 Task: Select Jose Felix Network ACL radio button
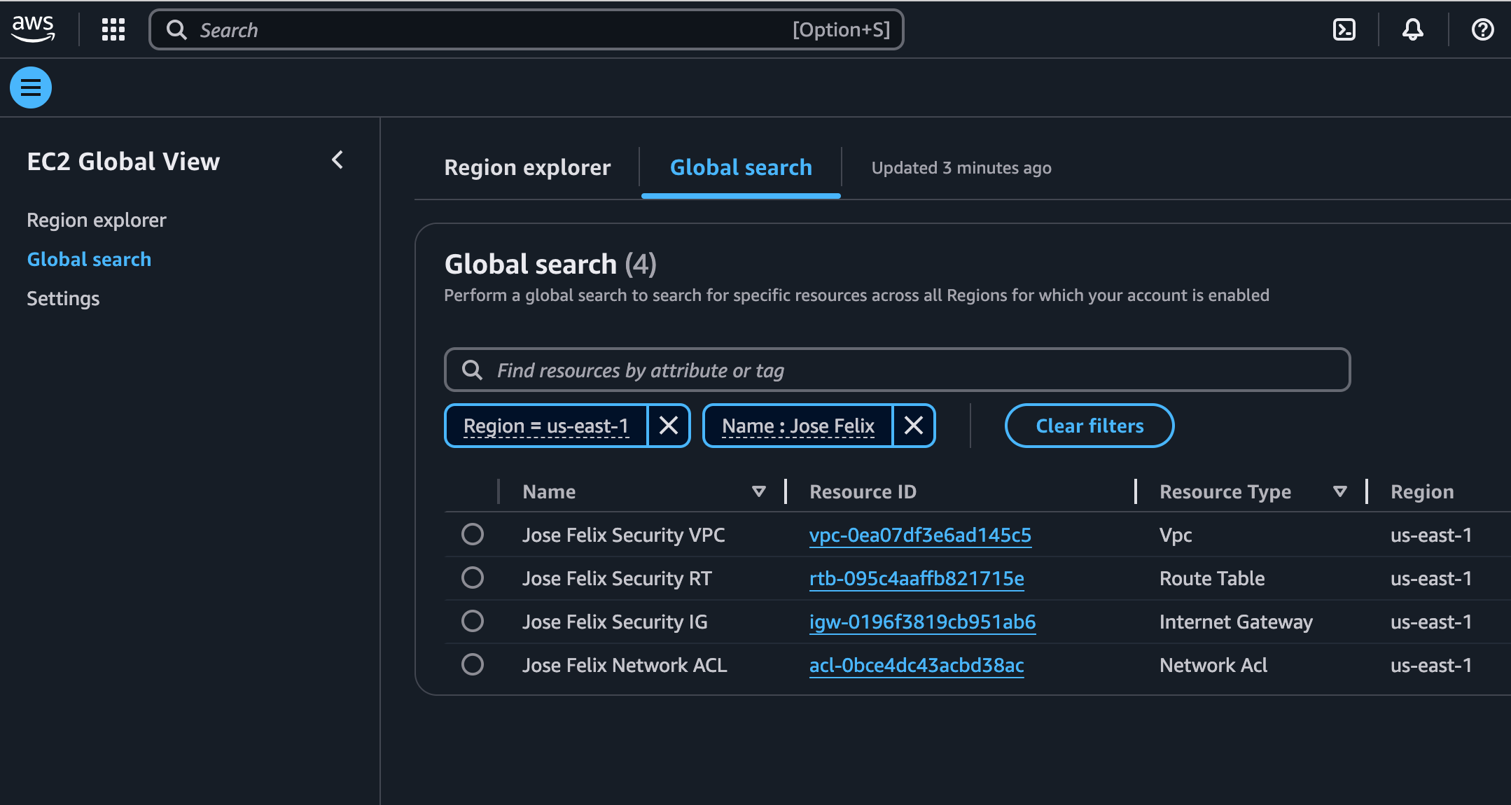(473, 664)
